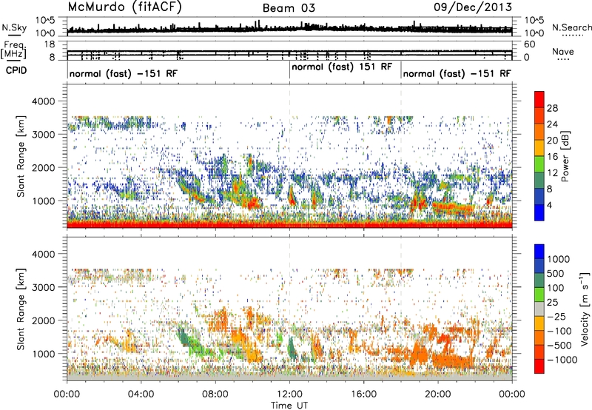This screenshot has height=410, width=592.
Task: Click the 20:00 time axis tick label
Action: (x=438, y=394)
